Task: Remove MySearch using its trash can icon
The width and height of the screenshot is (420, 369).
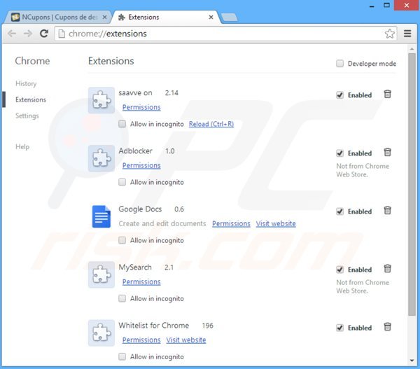Action: 387,268
